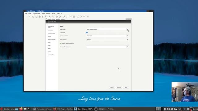Select 'Layout' sidebar step
This screenshot has width=198, height=111.
49,36
